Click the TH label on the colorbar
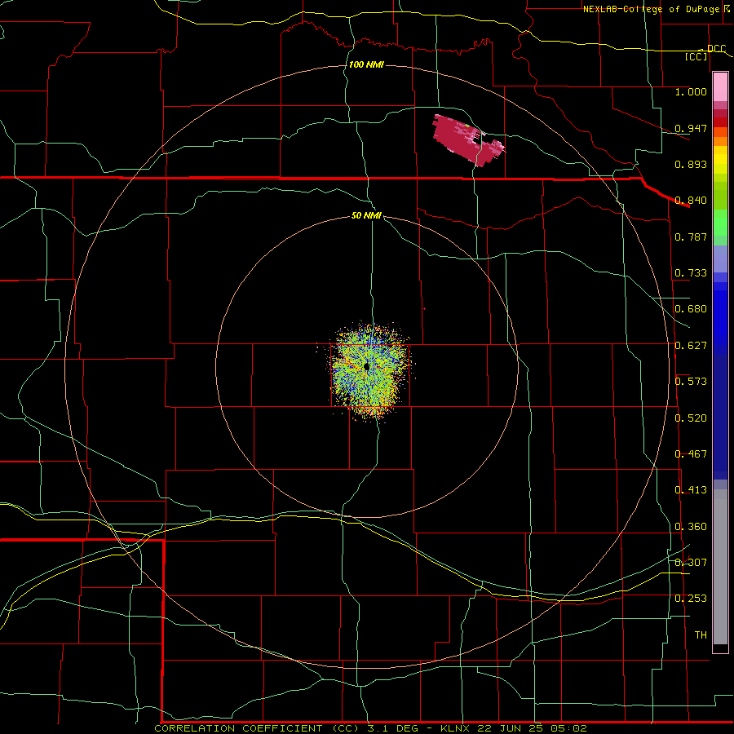 (701, 635)
